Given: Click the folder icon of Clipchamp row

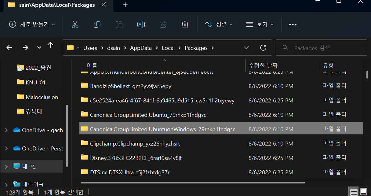Looking at the screenshot, I should [x=85, y=143].
